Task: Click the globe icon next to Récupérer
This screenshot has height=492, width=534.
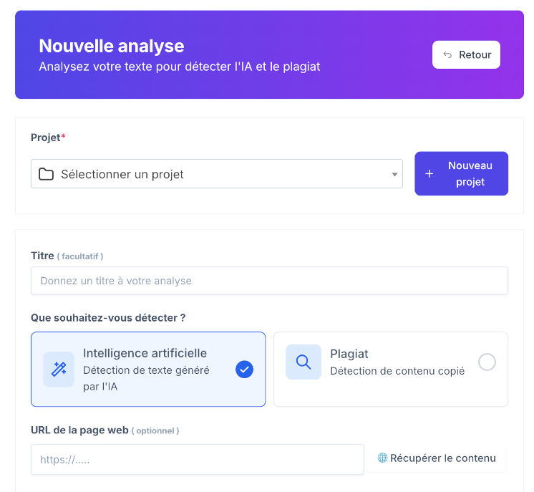Action: pyautogui.click(x=382, y=458)
